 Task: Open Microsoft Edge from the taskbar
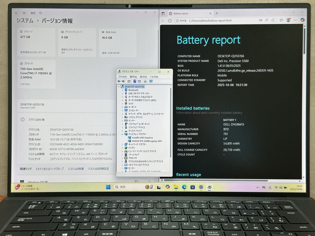pos(184,187)
